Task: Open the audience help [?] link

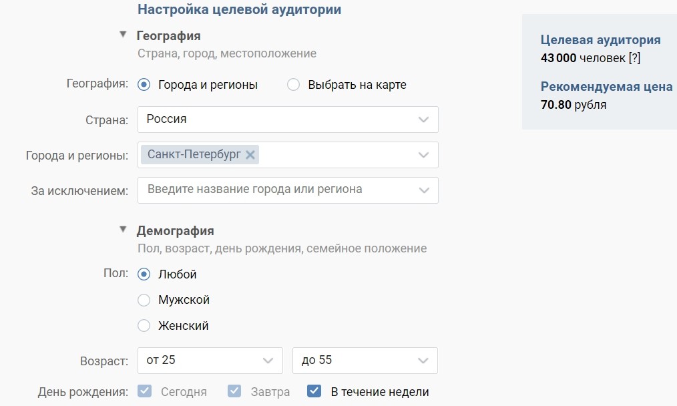Action: 634,58
